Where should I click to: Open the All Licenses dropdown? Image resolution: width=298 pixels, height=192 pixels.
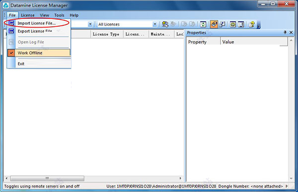pyautogui.click(x=155, y=24)
